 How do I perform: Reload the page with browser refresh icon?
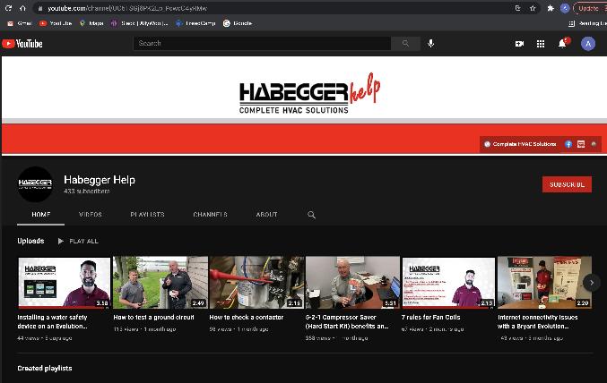(x=8, y=8)
